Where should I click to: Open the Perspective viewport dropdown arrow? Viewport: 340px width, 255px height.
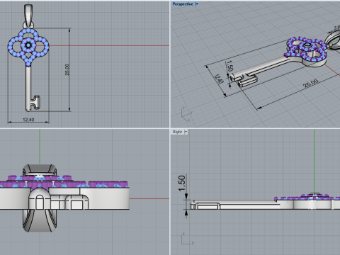pos(197,4)
